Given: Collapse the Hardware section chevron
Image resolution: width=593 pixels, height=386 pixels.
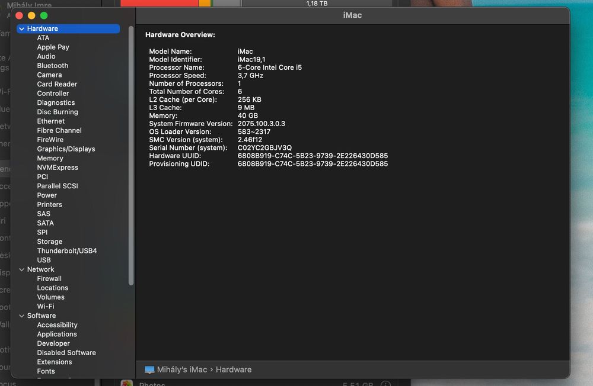Looking at the screenshot, I should (21, 28).
